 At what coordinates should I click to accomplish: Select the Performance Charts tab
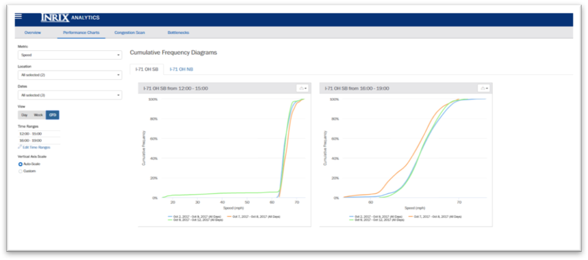tap(81, 32)
